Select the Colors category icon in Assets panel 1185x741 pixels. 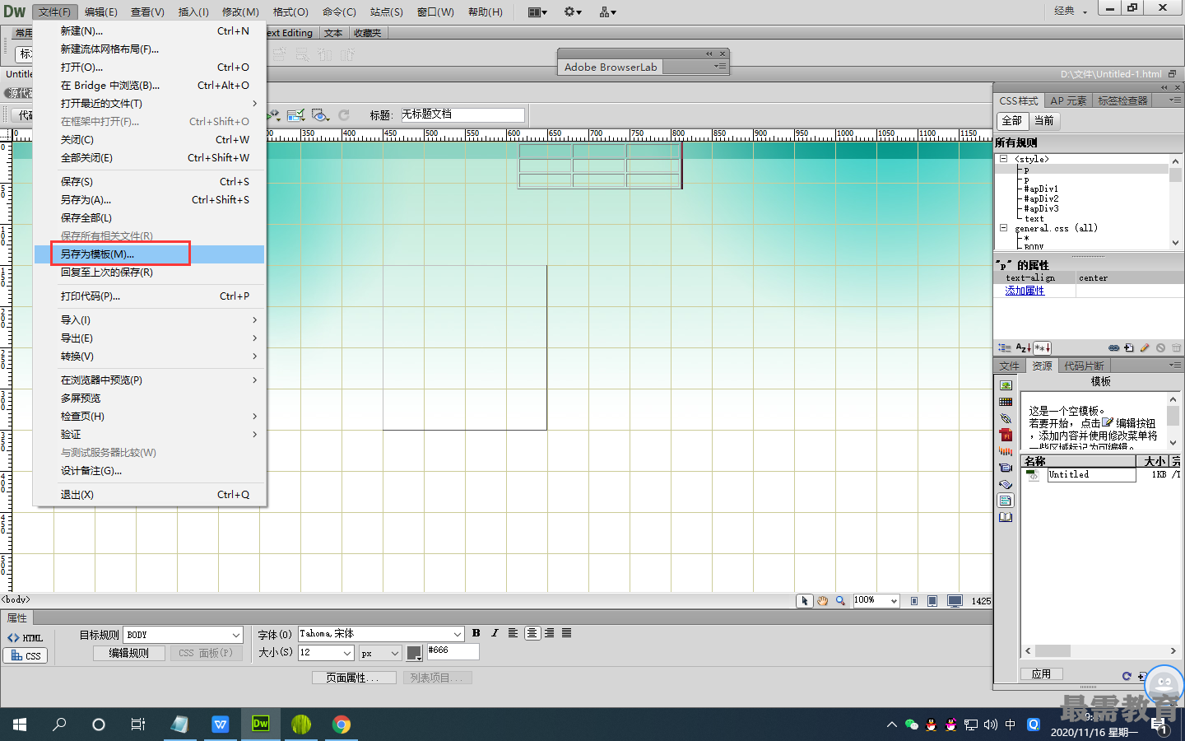pyautogui.click(x=1006, y=402)
